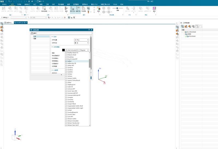Click the gear icon in dialog title
Screen dimensions: 218x149
point(31,30)
